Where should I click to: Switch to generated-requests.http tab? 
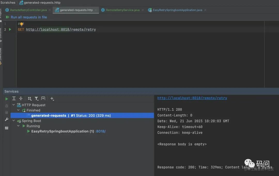[76, 10]
